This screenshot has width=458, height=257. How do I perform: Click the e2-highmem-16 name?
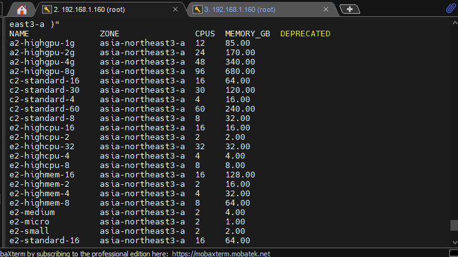[x=42, y=175]
